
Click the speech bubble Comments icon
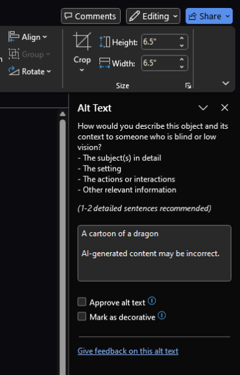[69, 16]
